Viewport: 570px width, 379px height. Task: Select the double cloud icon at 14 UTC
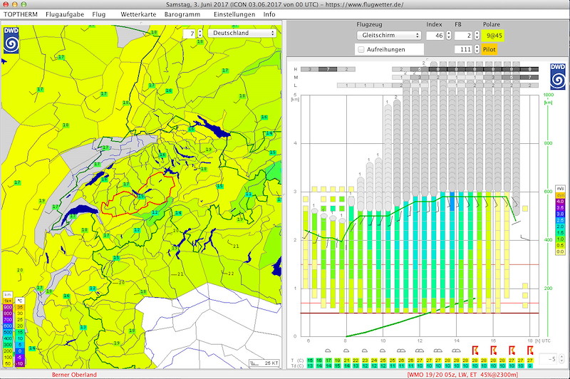456,351
